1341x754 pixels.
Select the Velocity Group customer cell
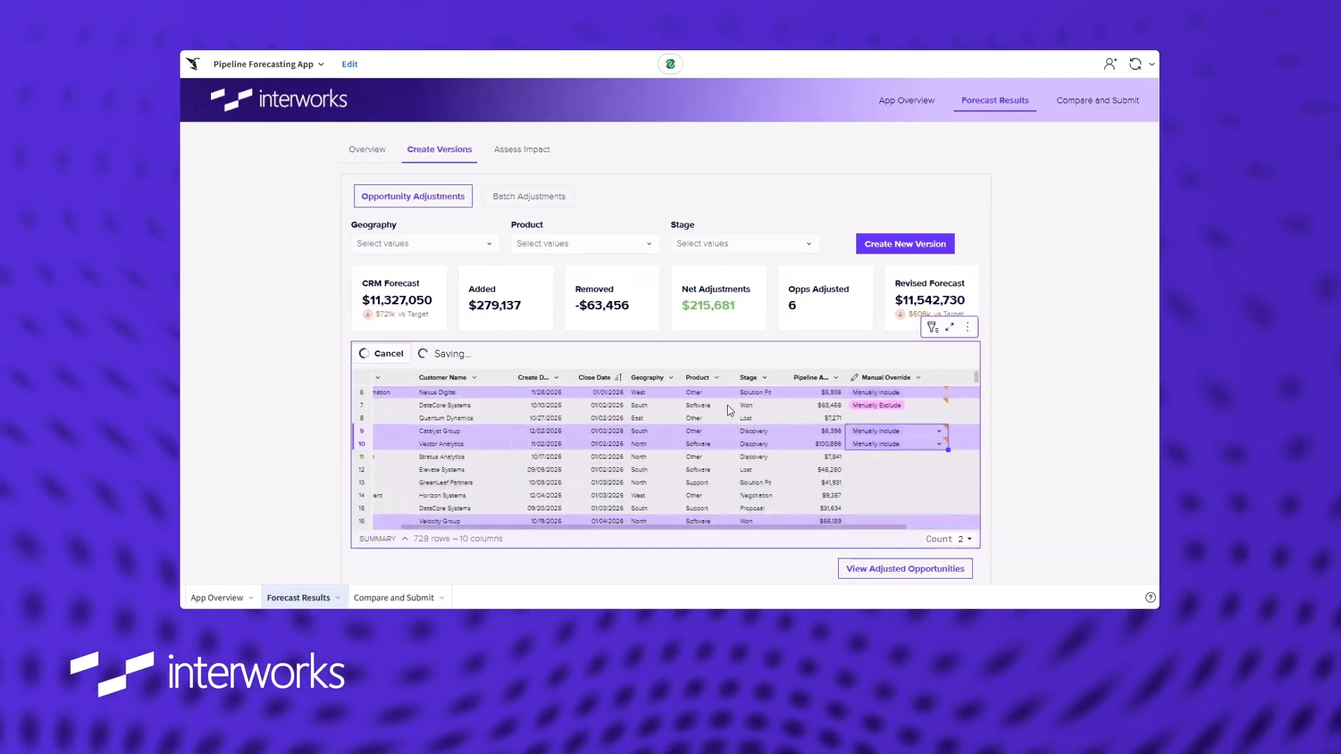pyautogui.click(x=439, y=522)
